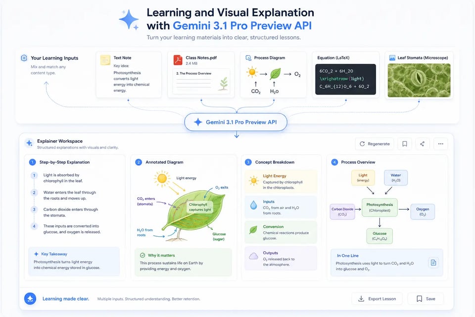This screenshot has width=475, height=317.
Task: Open the share icon in Explainer Workspace
Action: click(422, 144)
